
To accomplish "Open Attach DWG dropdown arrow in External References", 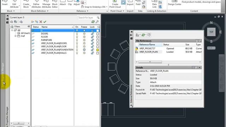I will (140, 35).
